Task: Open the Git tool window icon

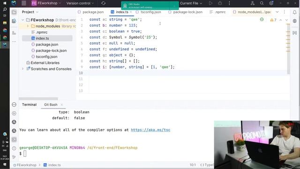Action: point(14,157)
